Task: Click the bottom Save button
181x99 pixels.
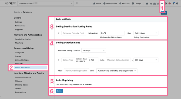Action: point(59,91)
